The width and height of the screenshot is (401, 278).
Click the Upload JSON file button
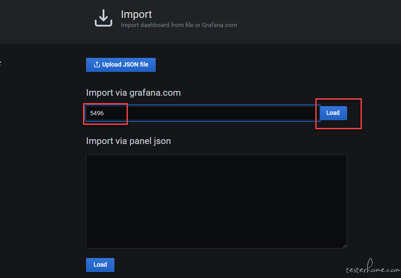pyautogui.click(x=121, y=65)
